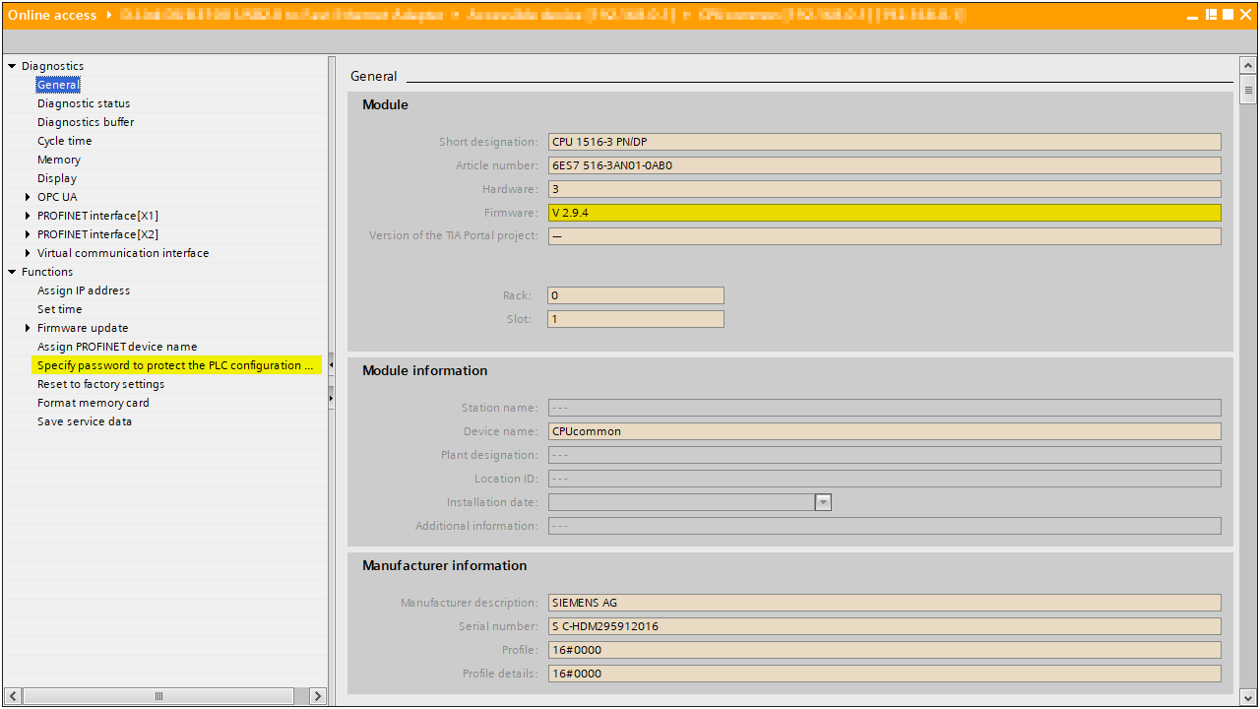This screenshot has width=1260, height=709.
Task: Expand the Firmware update node
Action: coord(28,328)
